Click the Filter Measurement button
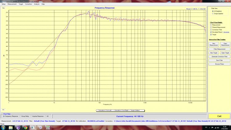231x130 pixels. (219, 49)
